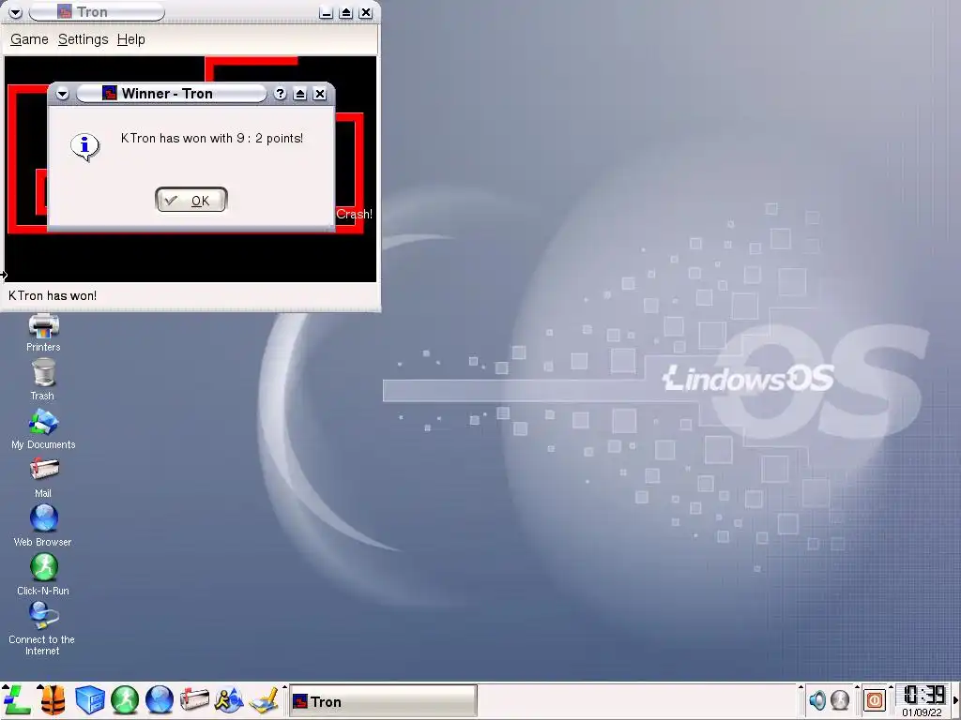Image resolution: width=961 pixels, height=720 pixels.
Task: Launch the instant messenger taskbar icon
Action: [229, 699]
